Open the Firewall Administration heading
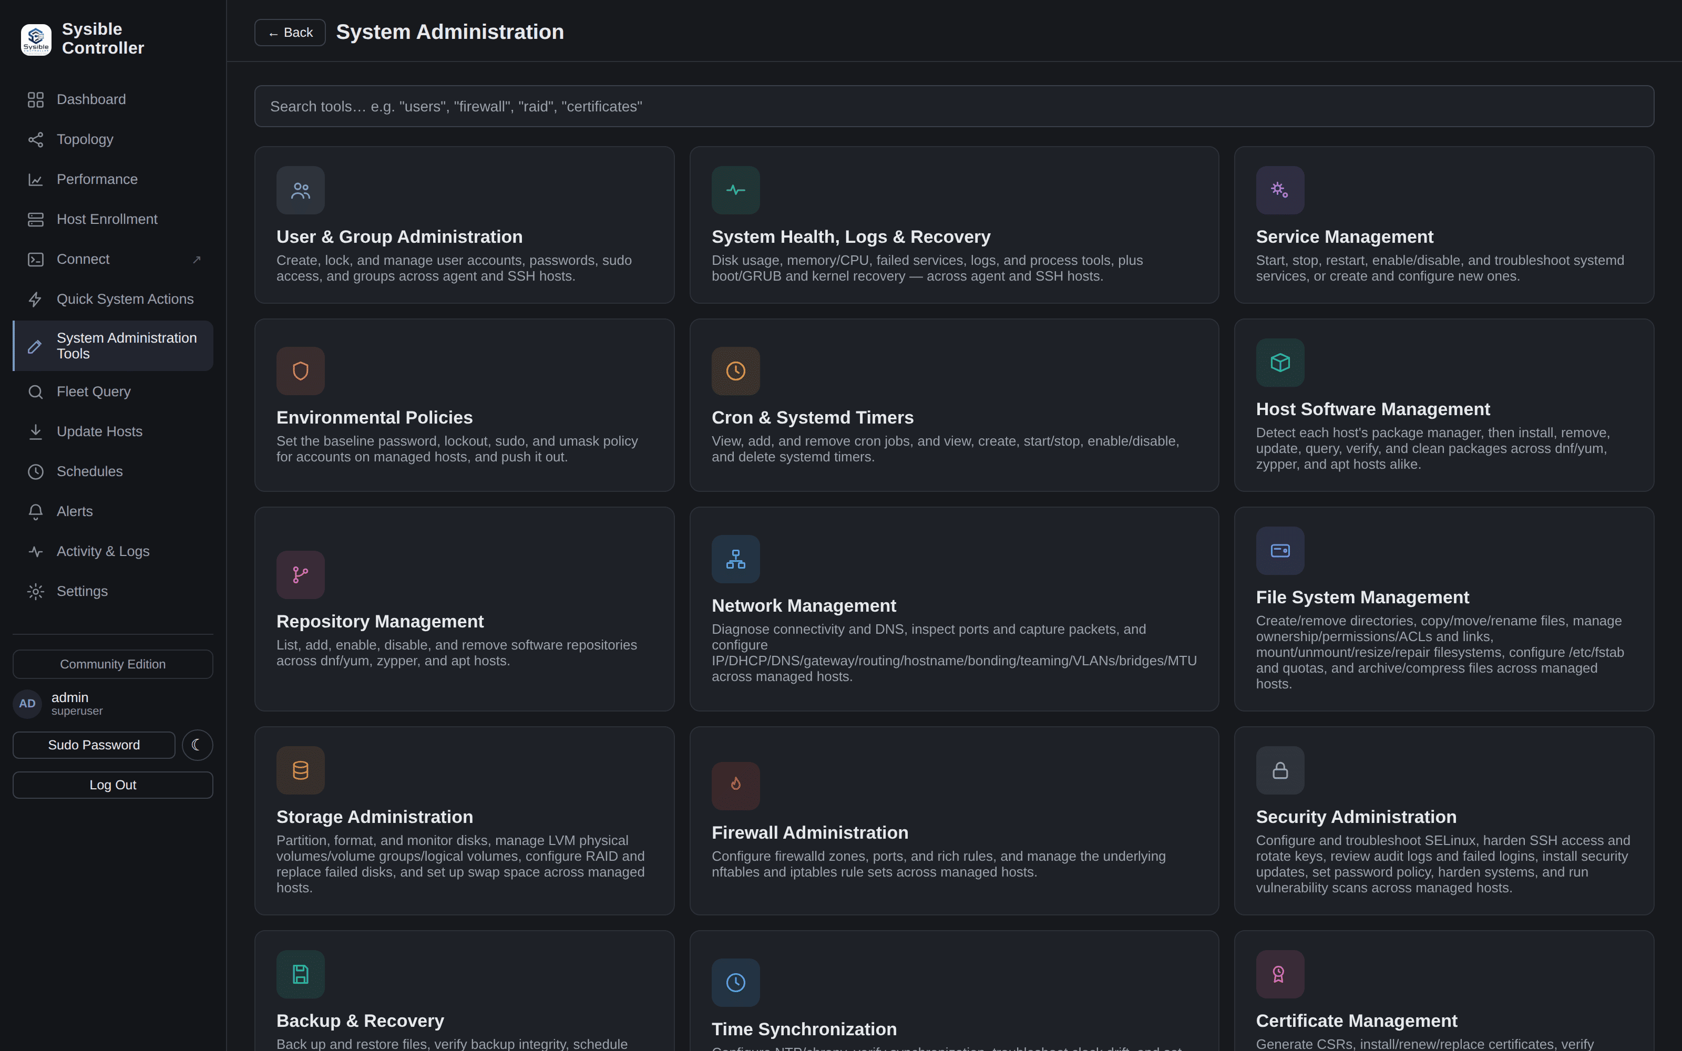 tap(809, 833)
